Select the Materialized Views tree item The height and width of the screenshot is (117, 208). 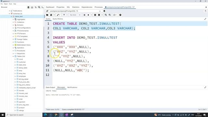(x=24, y=45)
